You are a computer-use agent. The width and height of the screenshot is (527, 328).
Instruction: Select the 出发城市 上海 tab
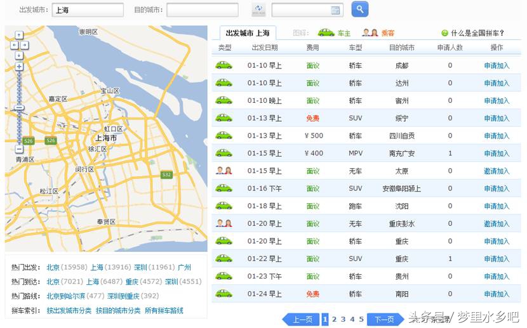point(248,33)
